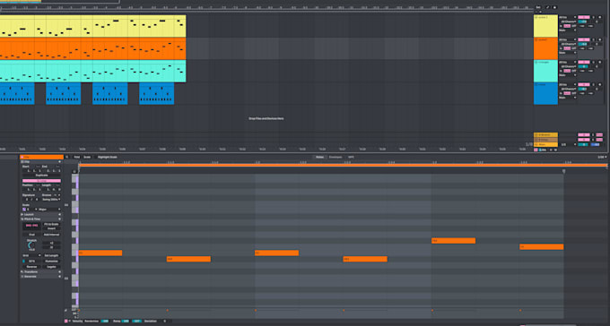Click the Set Length button

coord(51,255)
